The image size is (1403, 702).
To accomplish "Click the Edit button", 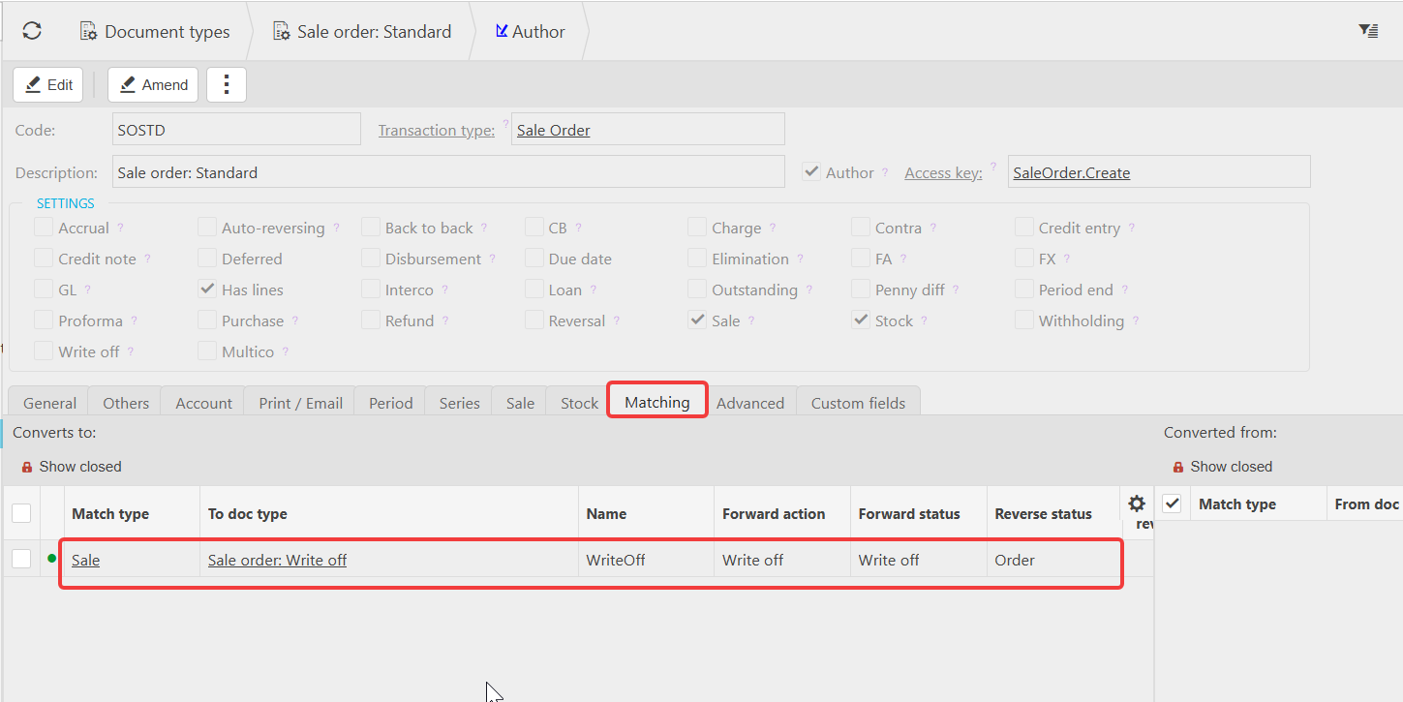I will coord(48,85).
